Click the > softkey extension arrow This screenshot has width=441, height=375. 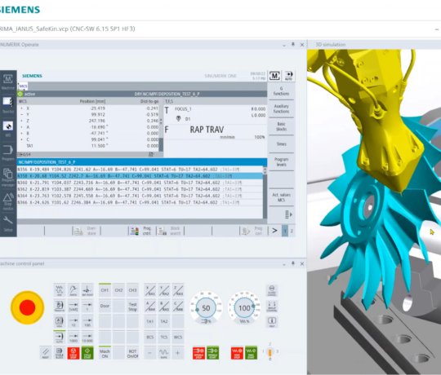coord(274,231)
